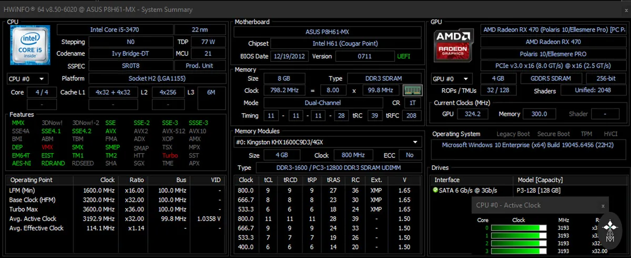The width and height of the screenshot is (631, 258).
Task: Click the 1.0358 V VID value
Action: pos(208,219)
